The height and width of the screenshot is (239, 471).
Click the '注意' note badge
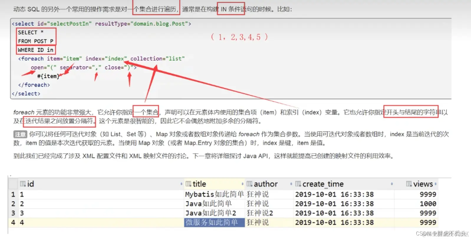click(x=20, y=134)
